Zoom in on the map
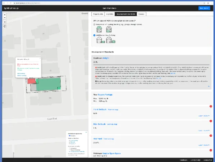The height and width of the screenshot is (162, 215). [x=5, y=15]
